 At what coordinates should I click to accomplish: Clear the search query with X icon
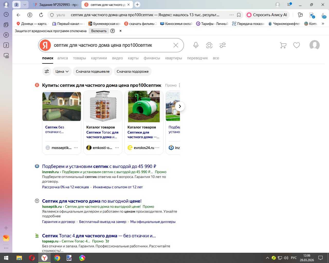[176, 45]
